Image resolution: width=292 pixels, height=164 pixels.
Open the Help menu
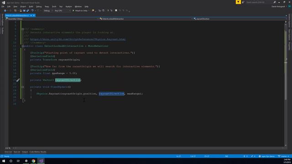coord(86,6)
